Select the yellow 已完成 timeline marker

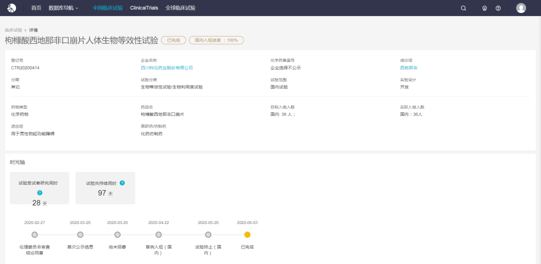click(247, 234)
